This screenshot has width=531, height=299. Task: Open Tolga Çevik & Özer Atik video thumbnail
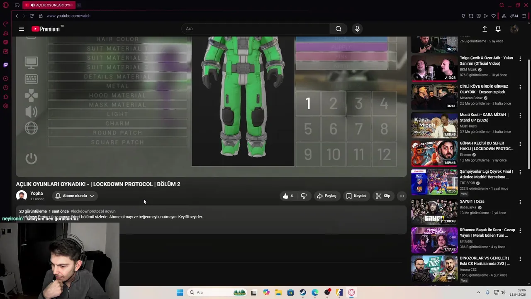click(434, 68)
